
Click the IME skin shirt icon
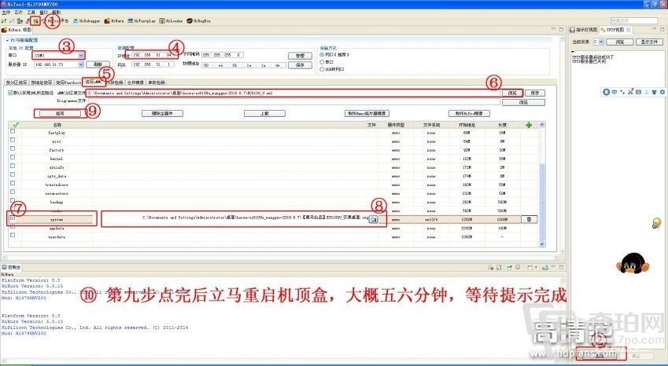coord(655,92)
